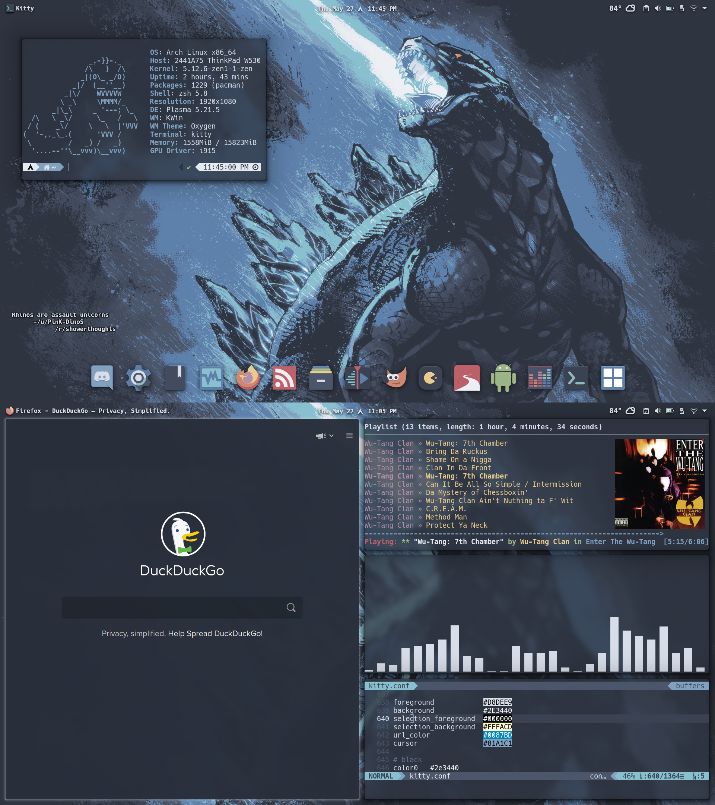The height and width of the screenshot is (805, 715).
Task: Follow the Help Spread DuckDuckGo! link
Action: pyautogui.click(x=215, y=633)
